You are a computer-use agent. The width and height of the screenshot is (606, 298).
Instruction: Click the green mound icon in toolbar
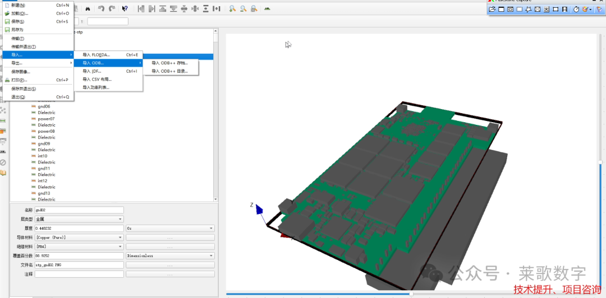[x=267, y=8]
